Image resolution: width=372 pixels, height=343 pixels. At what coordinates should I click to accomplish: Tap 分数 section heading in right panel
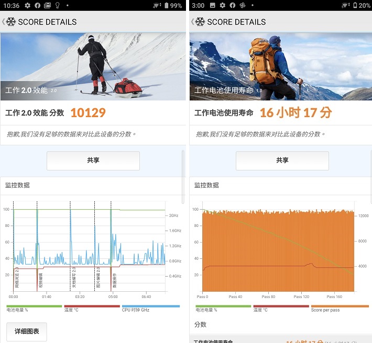200,325
